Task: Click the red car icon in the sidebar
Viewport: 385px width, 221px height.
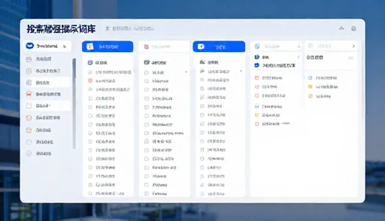Action: point(29,94)
